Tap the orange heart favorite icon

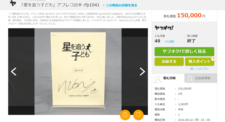pos(138,115)
